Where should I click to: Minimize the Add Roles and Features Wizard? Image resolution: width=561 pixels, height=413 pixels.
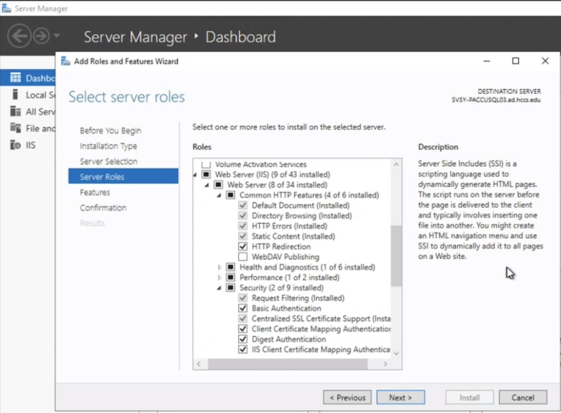point(487,61)
